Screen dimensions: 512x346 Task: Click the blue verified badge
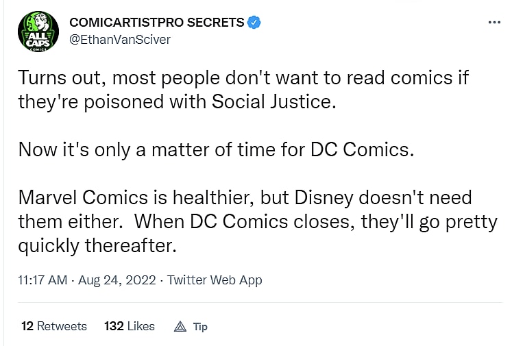coord(254,23)
